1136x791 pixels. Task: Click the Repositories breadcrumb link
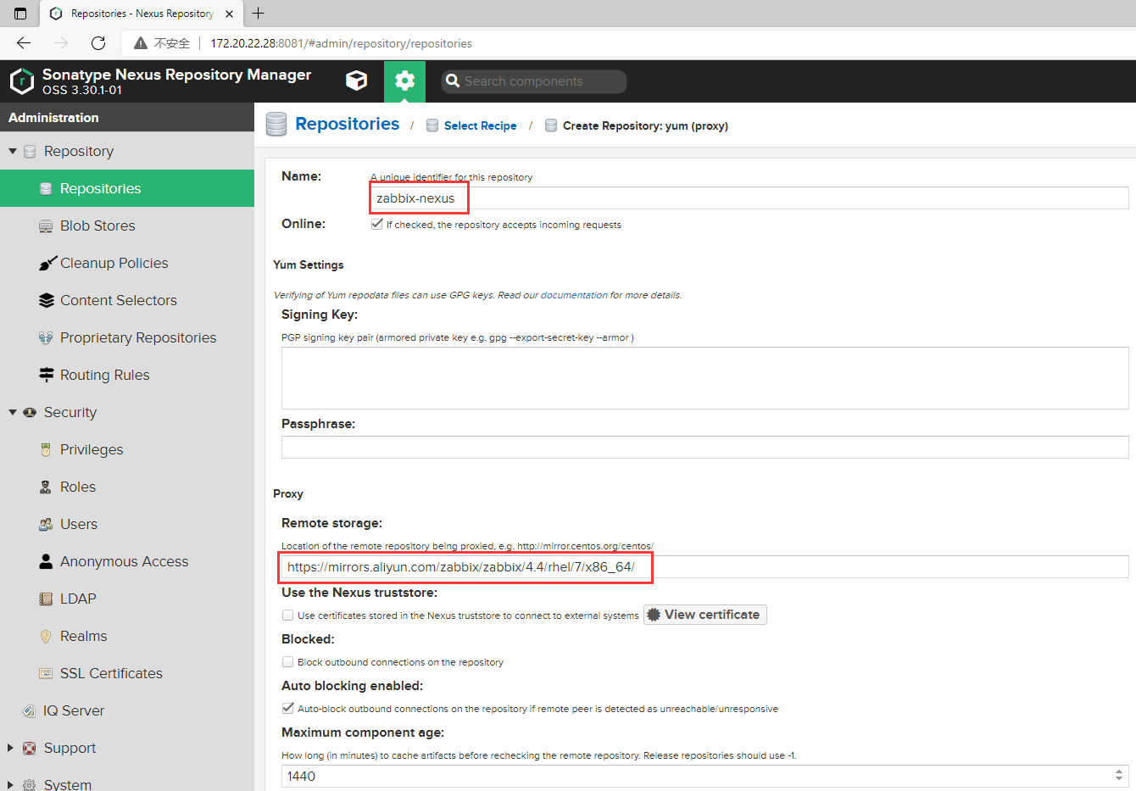347,124
